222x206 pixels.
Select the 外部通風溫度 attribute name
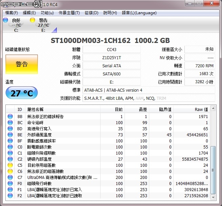click(x=39, y=135)
